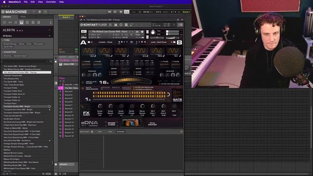Viewport: 313px width, 176px height.
Task: Toggle Clone option under bay A
Action: tap(113, 72)
